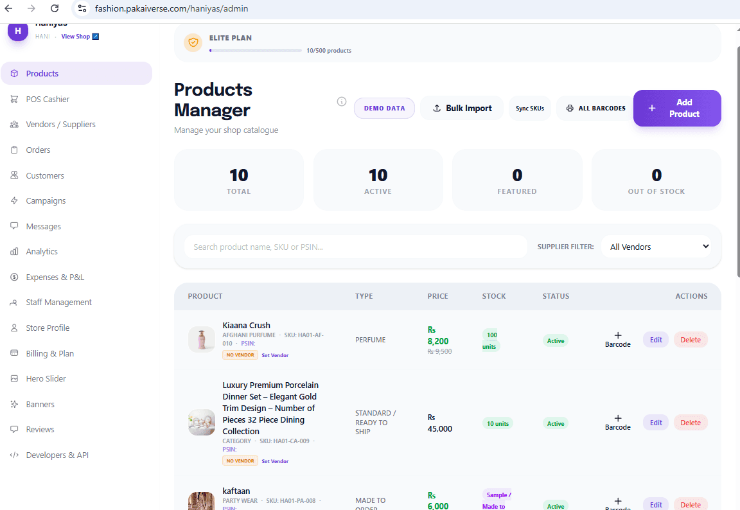Screen dimensions: 740x510
Task: Click the Analytics bar chart icon
Action: tap(14, 251)
